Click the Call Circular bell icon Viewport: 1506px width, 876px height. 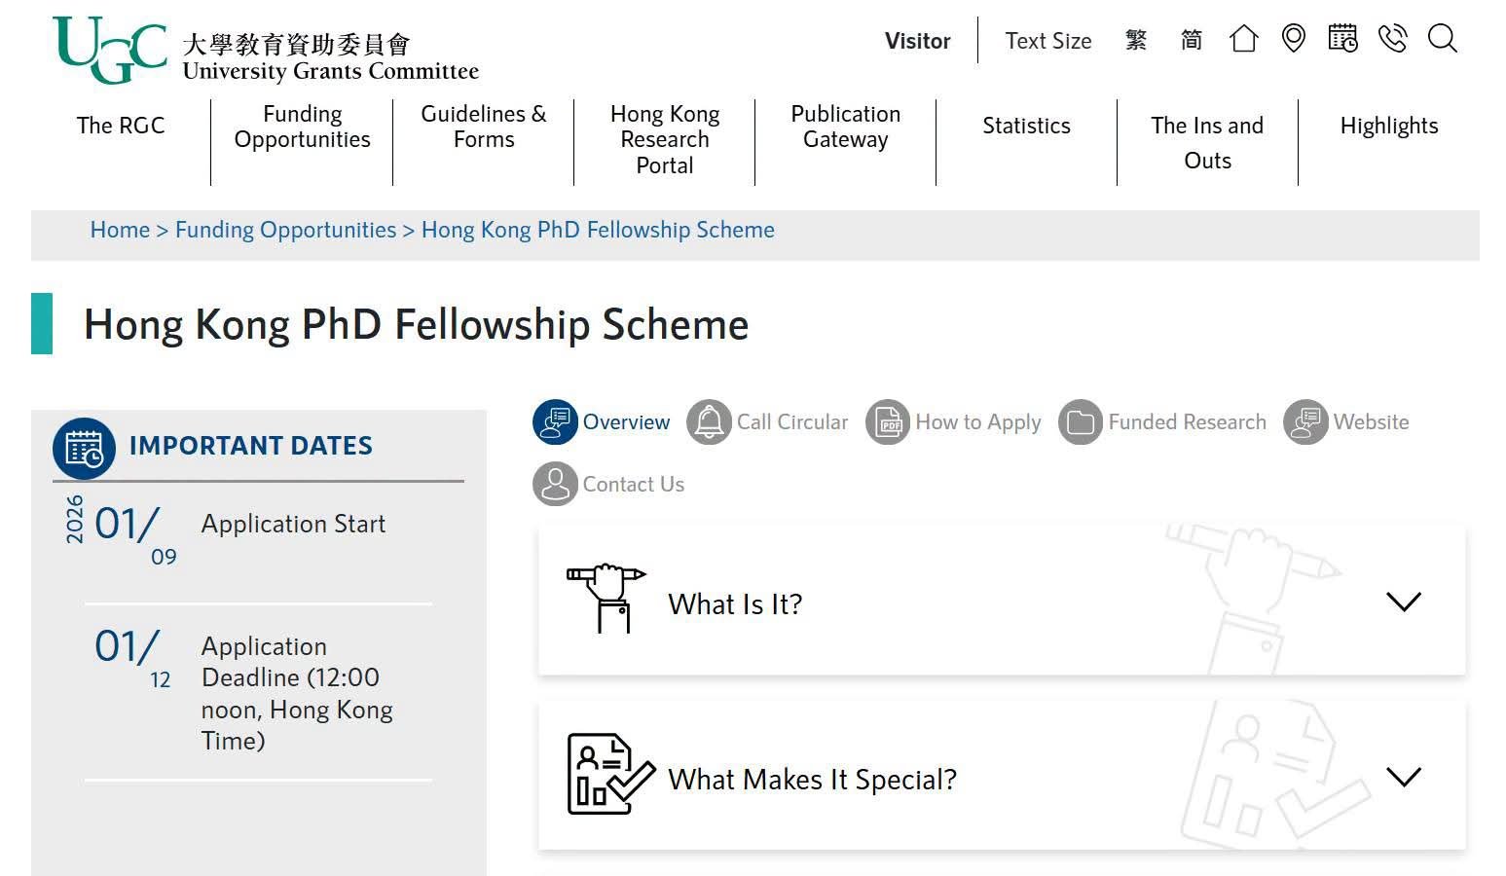pyautogui.click(x=709, y=422)
